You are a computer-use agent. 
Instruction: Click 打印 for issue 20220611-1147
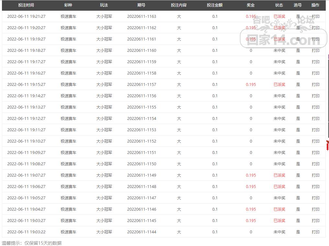pyautogui.click(x=316, y=198)
